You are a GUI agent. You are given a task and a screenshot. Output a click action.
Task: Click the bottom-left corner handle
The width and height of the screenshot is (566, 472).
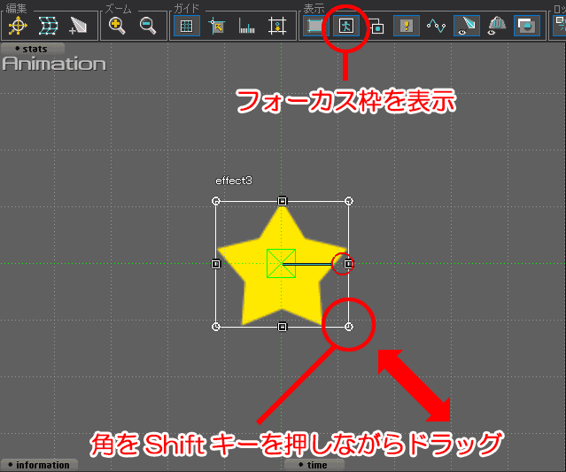tap(216, 327)
